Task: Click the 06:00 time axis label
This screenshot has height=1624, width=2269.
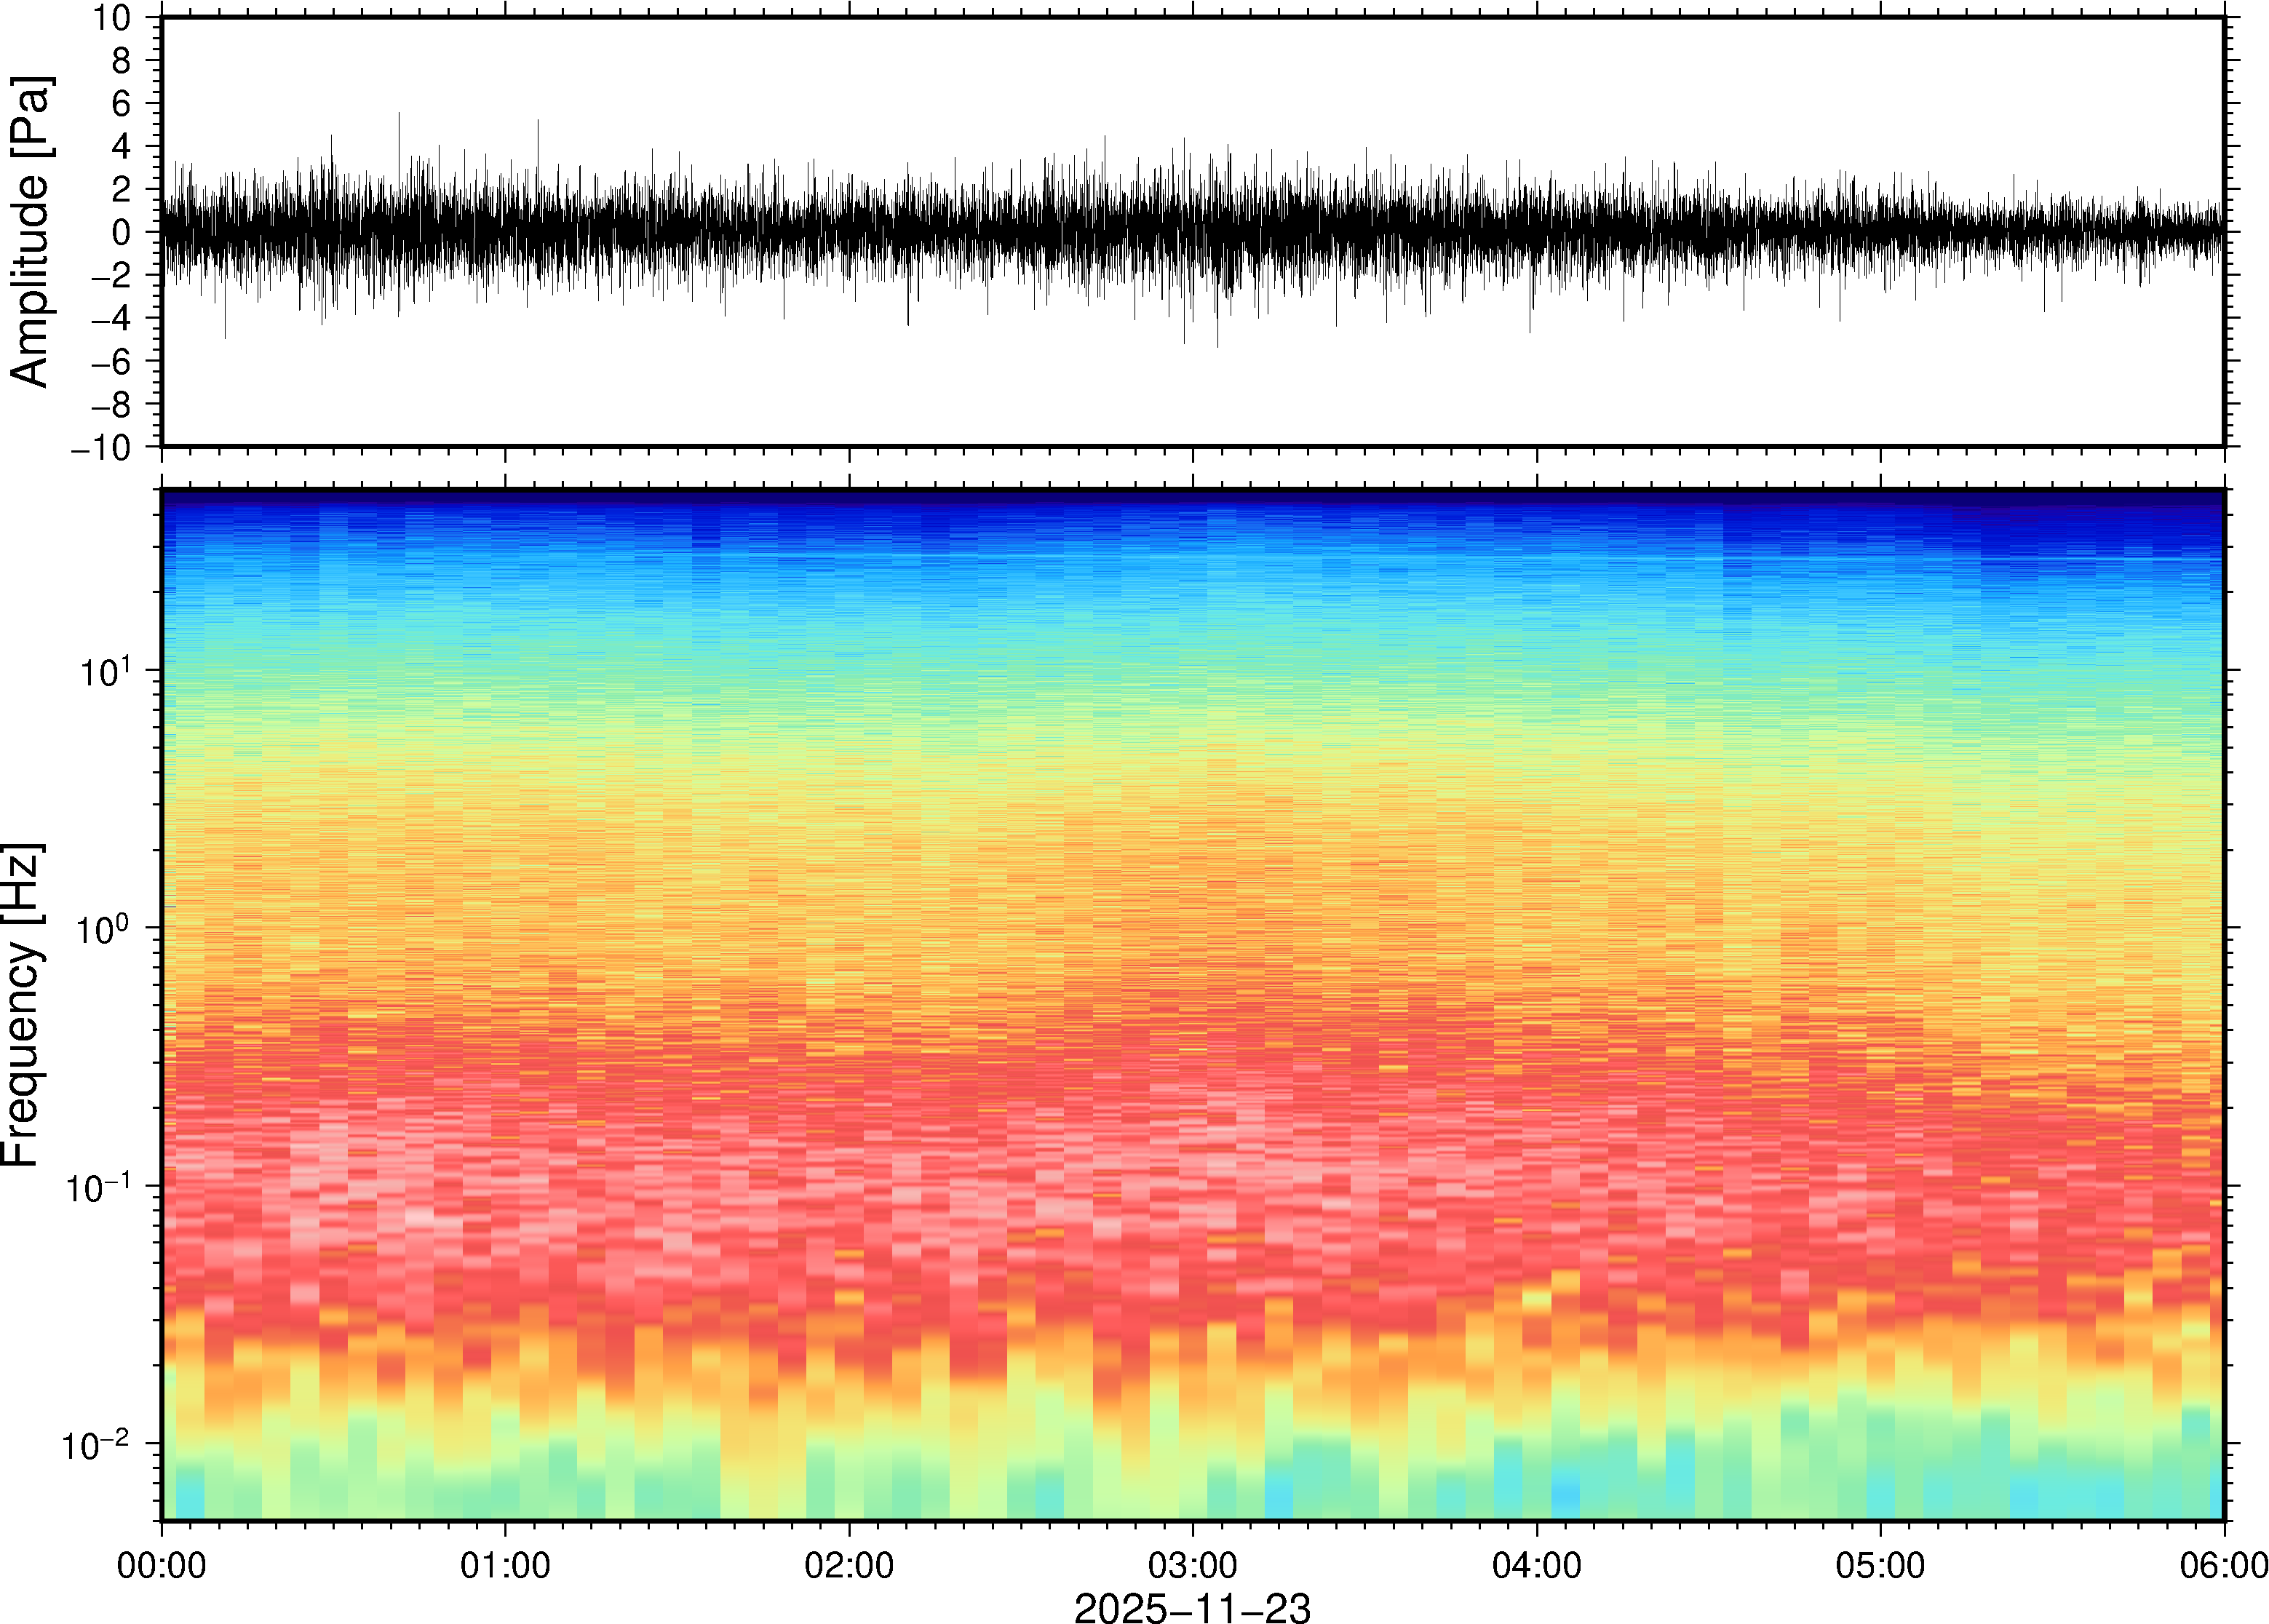Action: click(2223, 1565)
